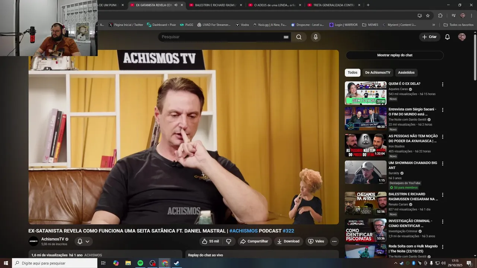Open #322 hashtag link in title
Image resolution: width=477 pixels, height=268 pixels.
(x=288, y=231)
